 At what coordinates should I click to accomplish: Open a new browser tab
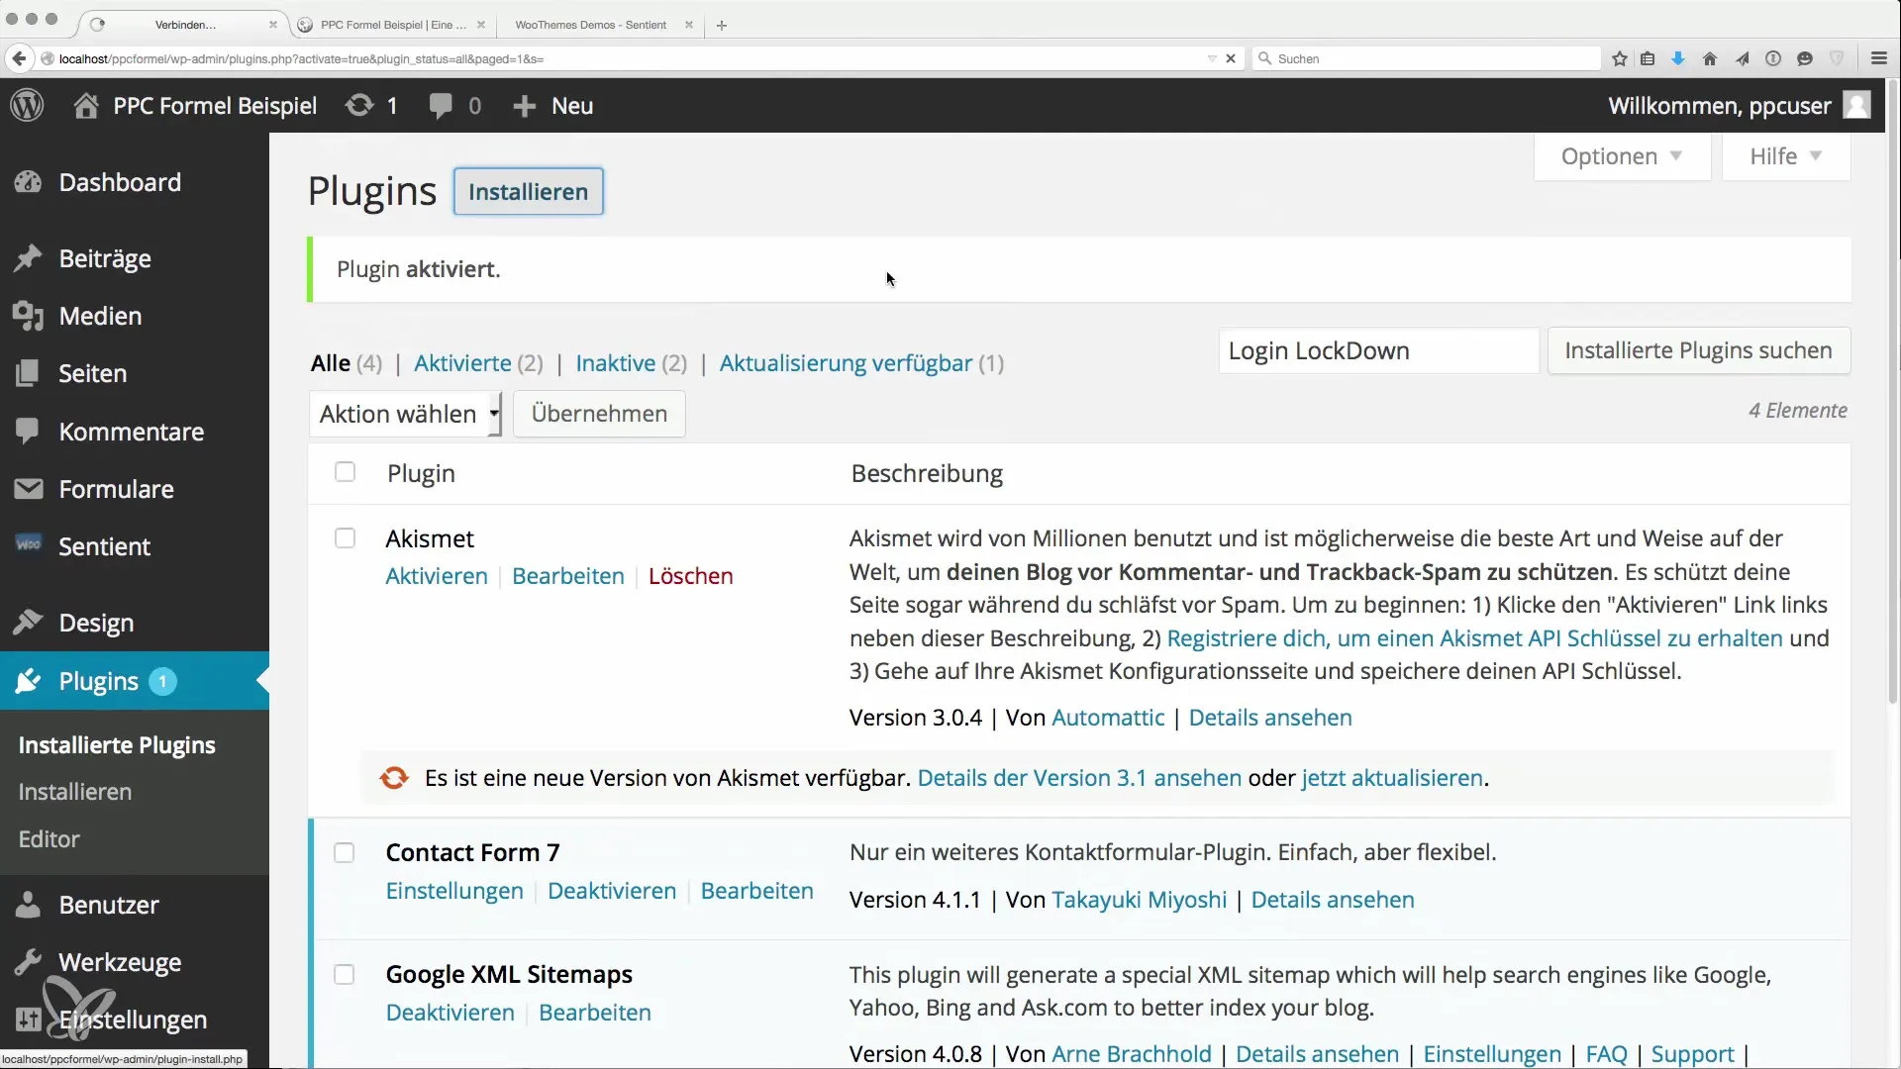722,25
